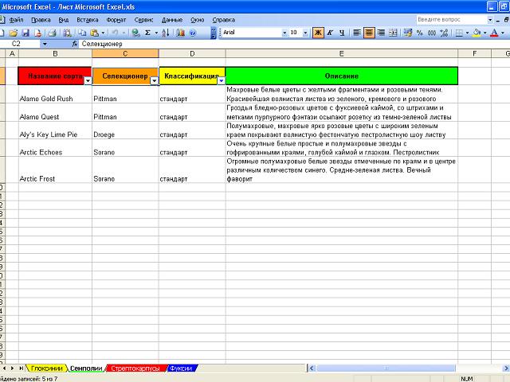Toggle Italic formatting button
The width and height of the screenshot is (510, 382).
tap(330, 33)
